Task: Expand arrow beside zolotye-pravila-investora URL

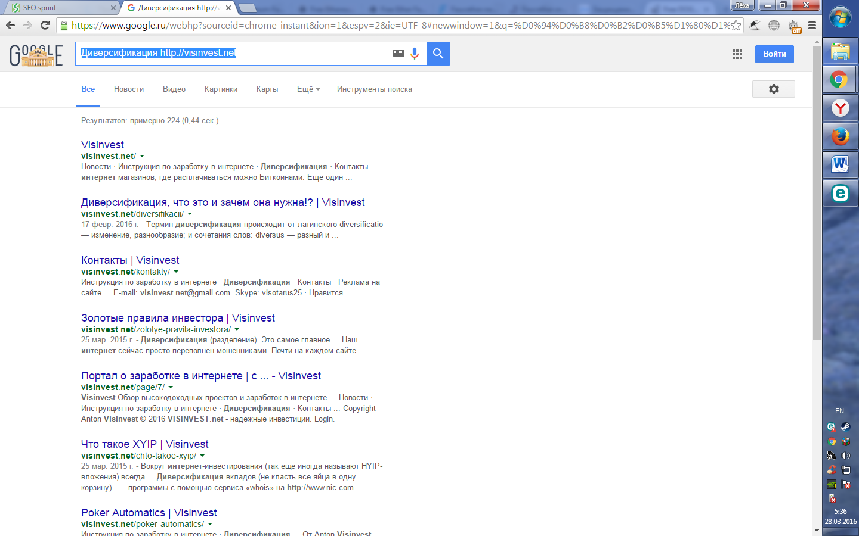Action: pos(237,329)
